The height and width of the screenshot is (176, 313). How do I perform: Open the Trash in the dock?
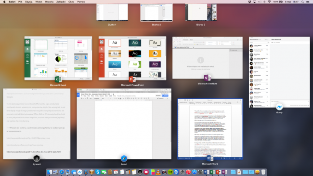(x=263, y=172)
